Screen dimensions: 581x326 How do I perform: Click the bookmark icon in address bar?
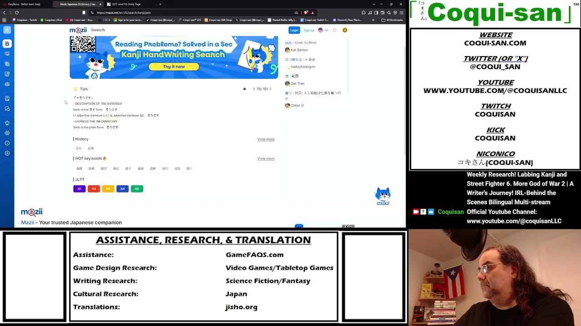(x=84, y=13)
